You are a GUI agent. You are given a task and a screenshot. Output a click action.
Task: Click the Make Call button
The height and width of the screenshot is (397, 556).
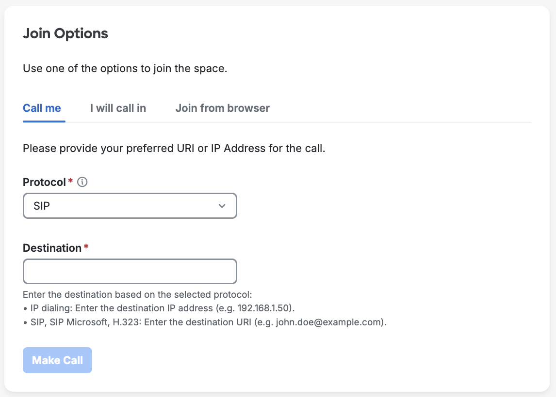click(57, 360)
